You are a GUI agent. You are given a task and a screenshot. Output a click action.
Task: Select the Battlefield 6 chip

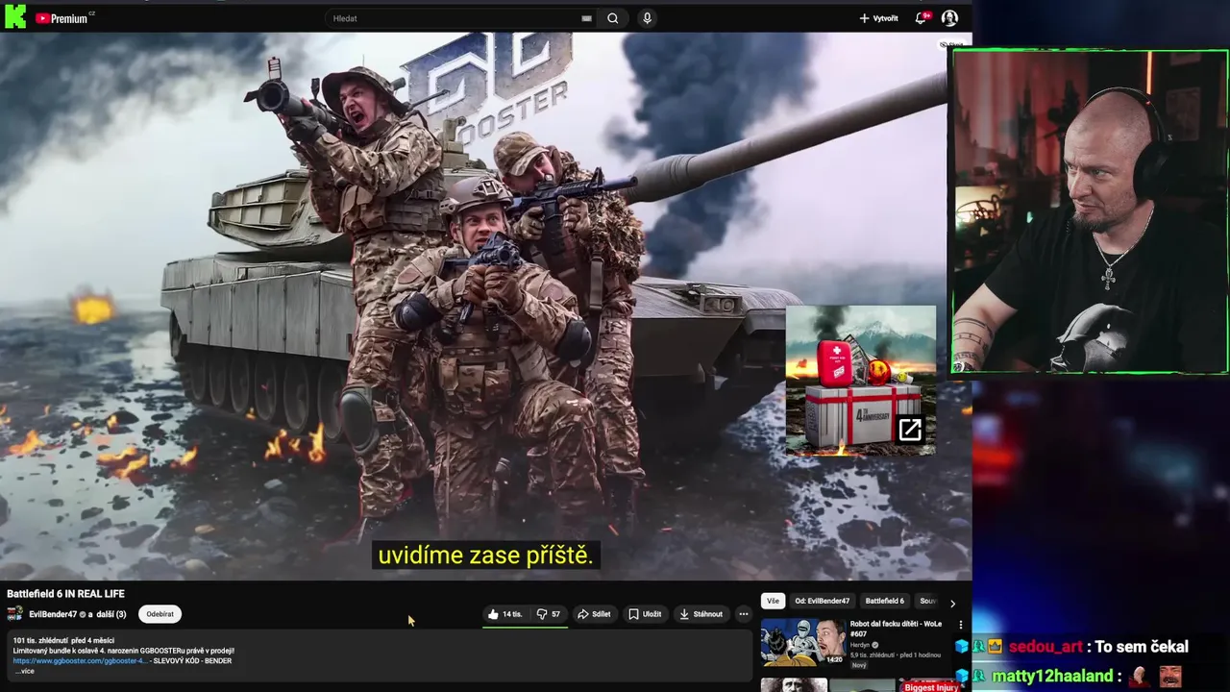point(884,601)
